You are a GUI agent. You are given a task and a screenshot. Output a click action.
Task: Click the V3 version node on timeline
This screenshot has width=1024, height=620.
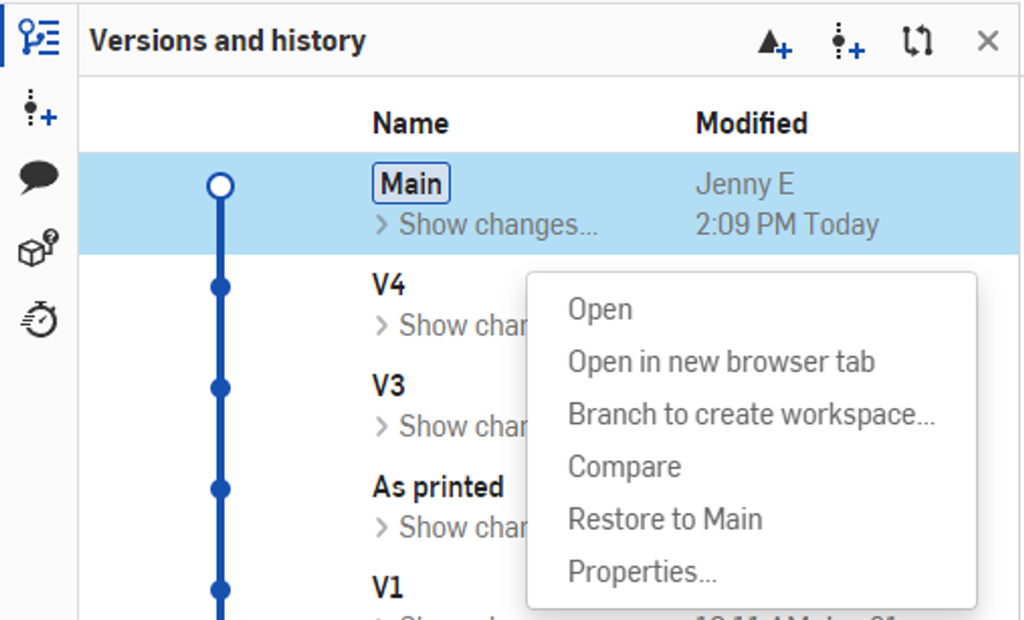(x=220, y=388)
